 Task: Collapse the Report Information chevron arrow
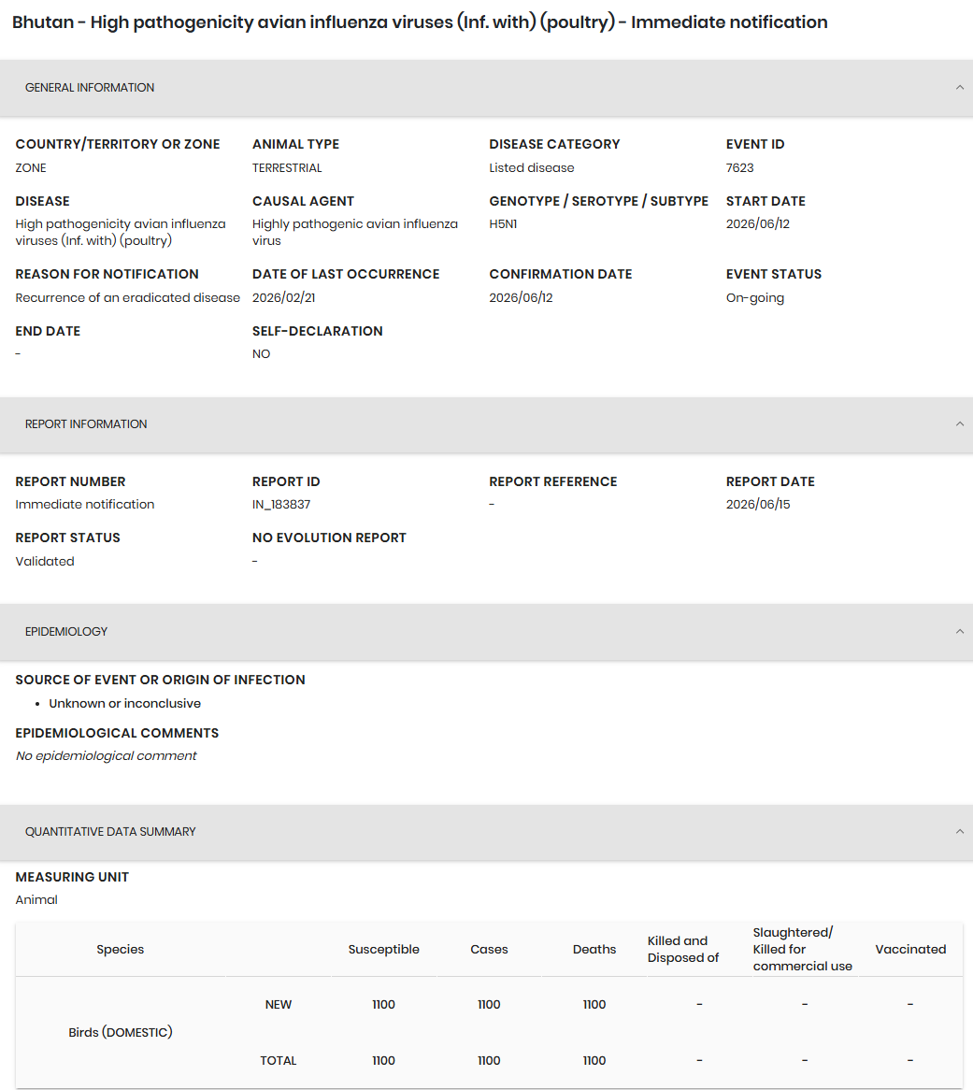(x=960, y=424)
